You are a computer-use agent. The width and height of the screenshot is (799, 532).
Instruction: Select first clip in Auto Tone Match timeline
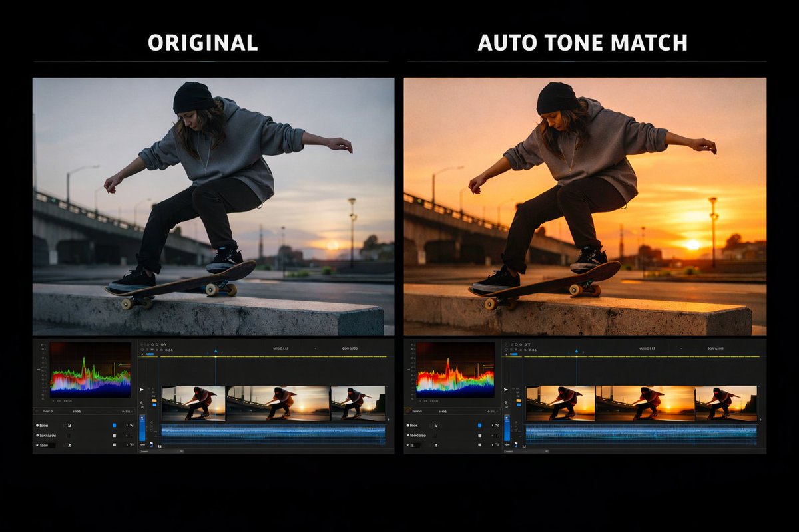tap(560, 403)
